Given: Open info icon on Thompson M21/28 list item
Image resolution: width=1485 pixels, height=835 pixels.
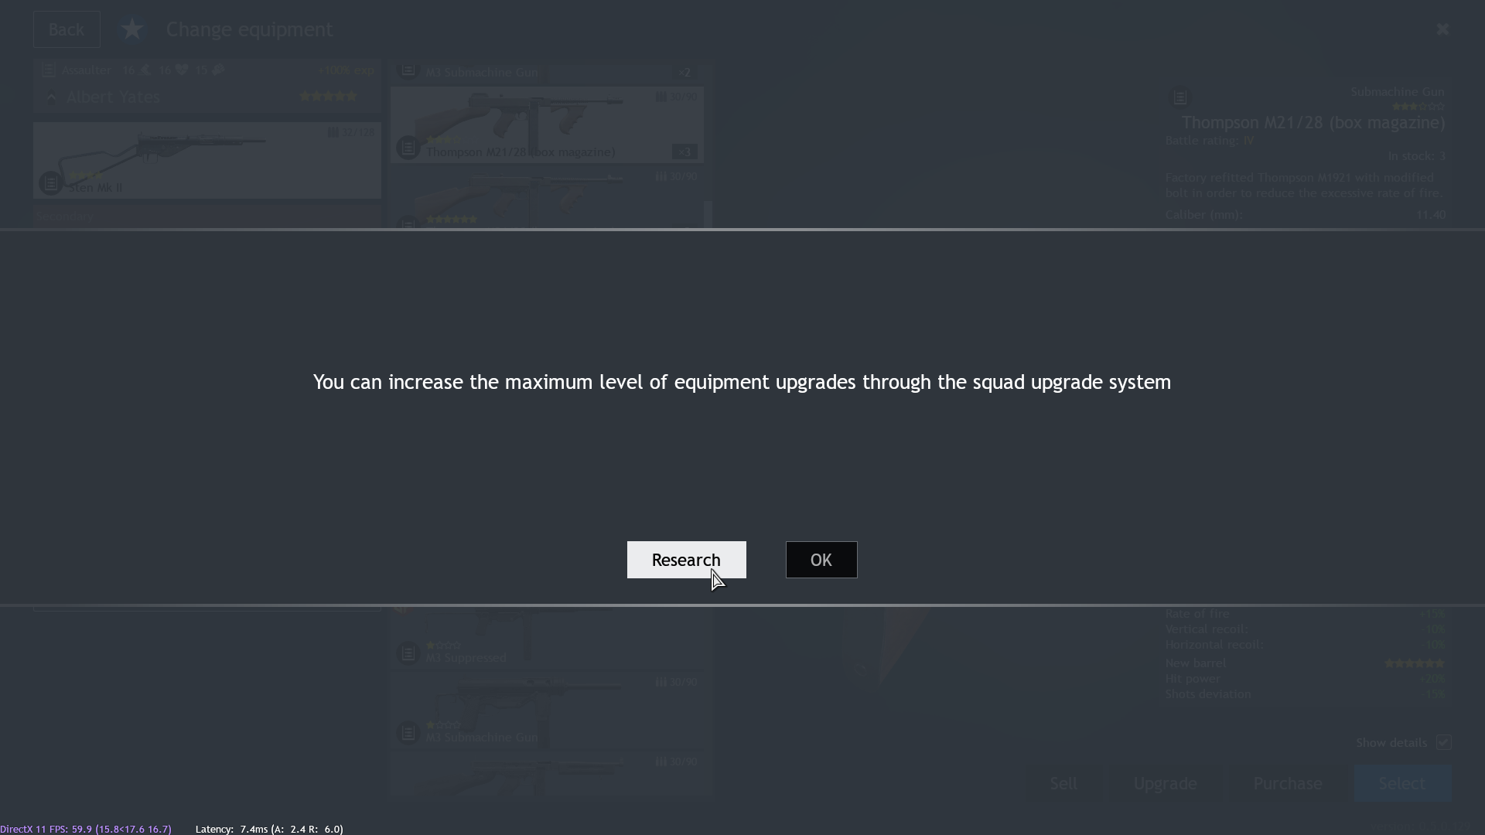Looking at the screenshot, I should click(408, 147).
